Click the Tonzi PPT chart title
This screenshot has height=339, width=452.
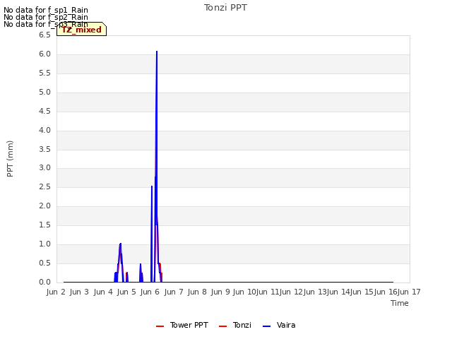(225, 8)
